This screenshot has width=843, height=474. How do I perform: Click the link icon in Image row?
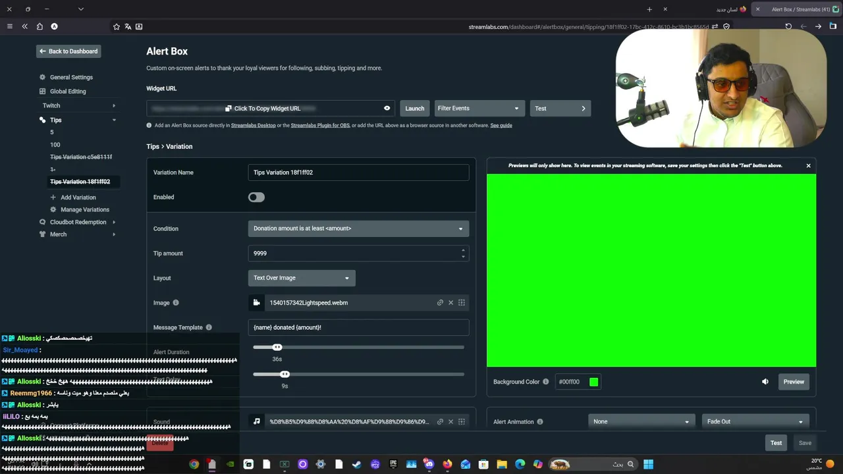pyautogui.click(x=440, y=303)
